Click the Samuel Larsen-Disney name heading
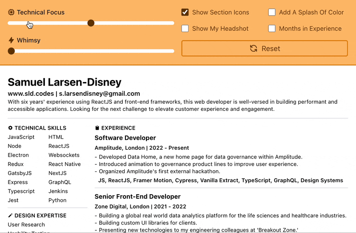Screen dimensions: 356x233 click(x=65, y=82)
